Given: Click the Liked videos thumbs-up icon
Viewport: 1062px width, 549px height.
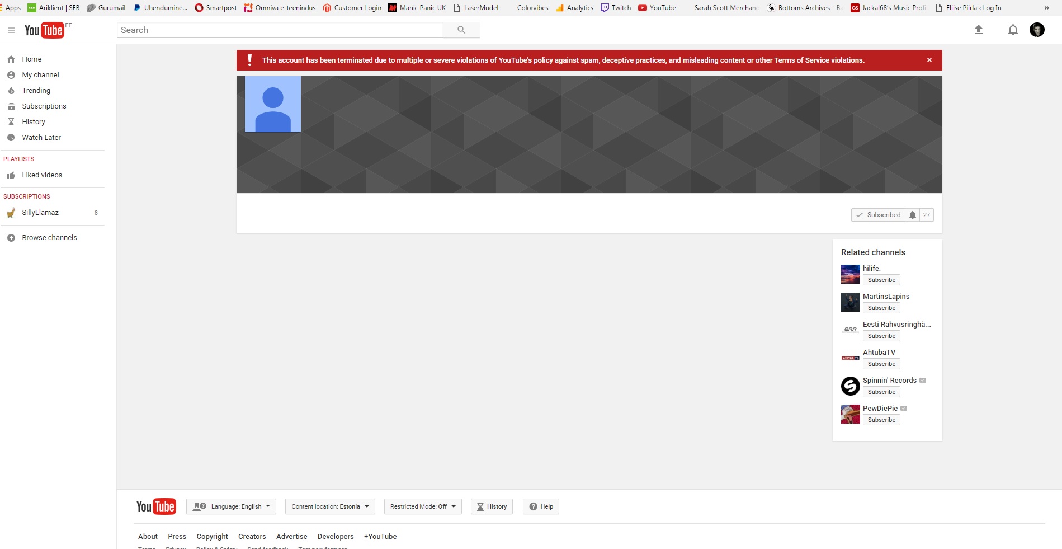Looking at the screenshot, I should [11, 175].
